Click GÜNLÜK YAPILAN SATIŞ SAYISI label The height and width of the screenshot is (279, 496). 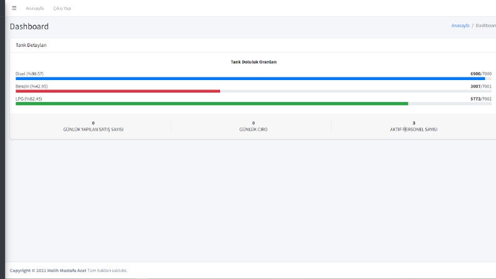click(93, 129)
